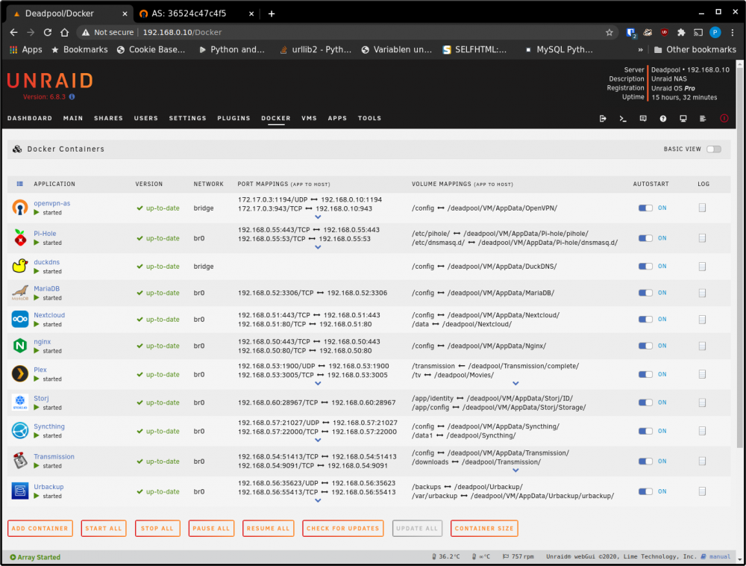Open the Nextcloud container icon menu
The height and width of the screenshot is (566, 746).
[20, 320]
